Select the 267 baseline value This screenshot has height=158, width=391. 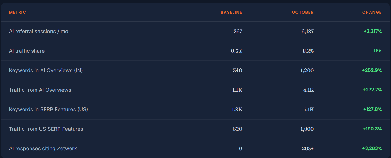point(238,32)
